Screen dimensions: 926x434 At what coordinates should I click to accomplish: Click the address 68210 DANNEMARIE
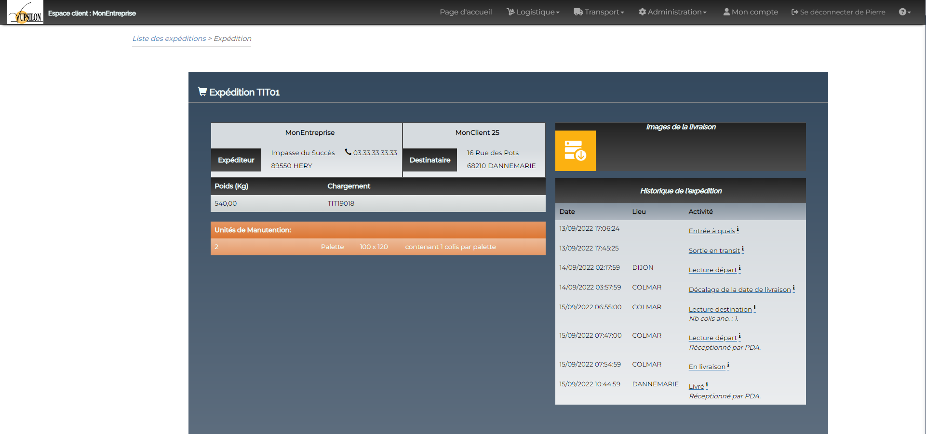coord(501,166)
